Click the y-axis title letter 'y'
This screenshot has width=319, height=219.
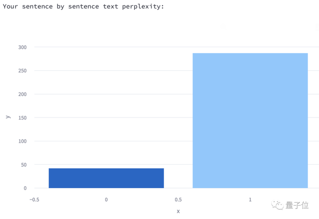pyautogui.click(x=7, y=117)
